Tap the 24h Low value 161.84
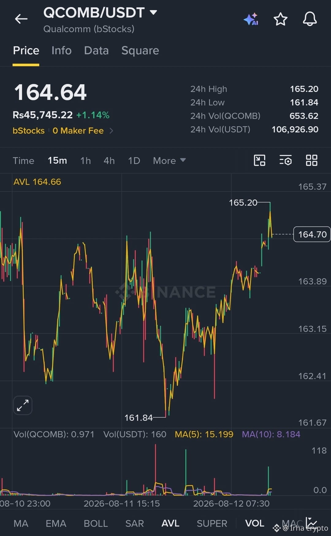Viewport: 331px width, 536px height. coord(304,102)
